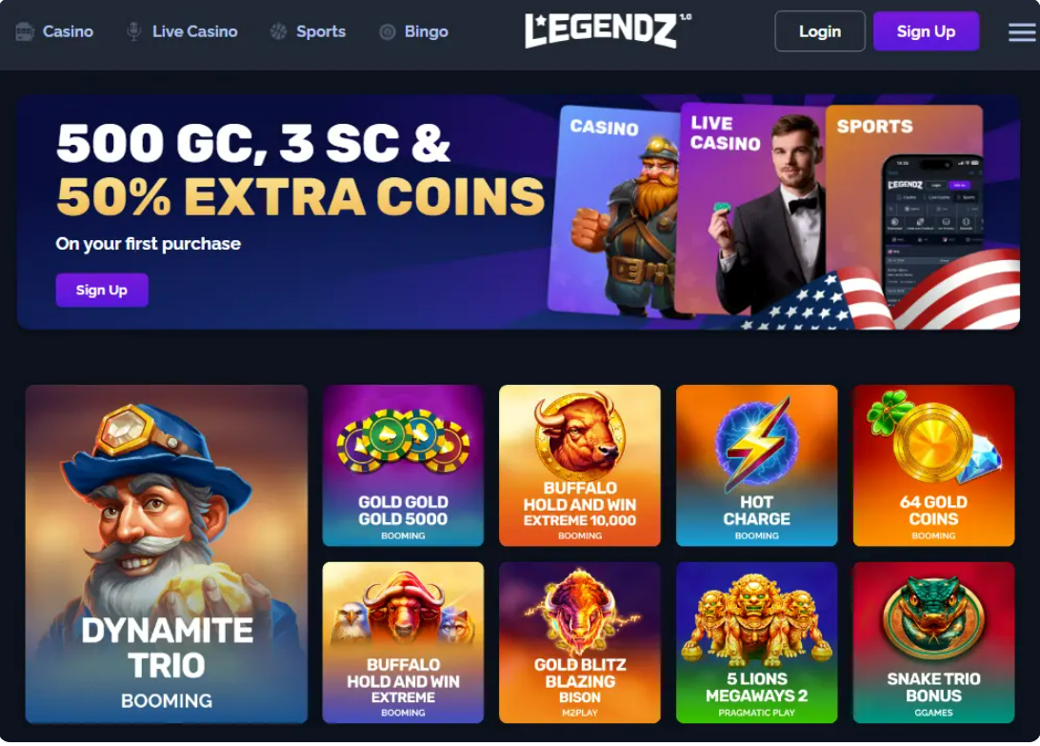Viewport: 1040px width, 746px height.
Task: Open Bingo from the navigation bar
Action: pyautogui.click(x=426, y=31)
